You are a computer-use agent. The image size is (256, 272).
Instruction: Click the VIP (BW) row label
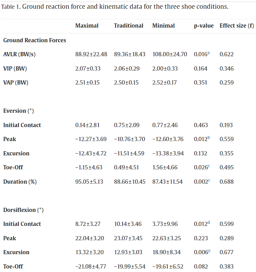[x=15, y=68]
